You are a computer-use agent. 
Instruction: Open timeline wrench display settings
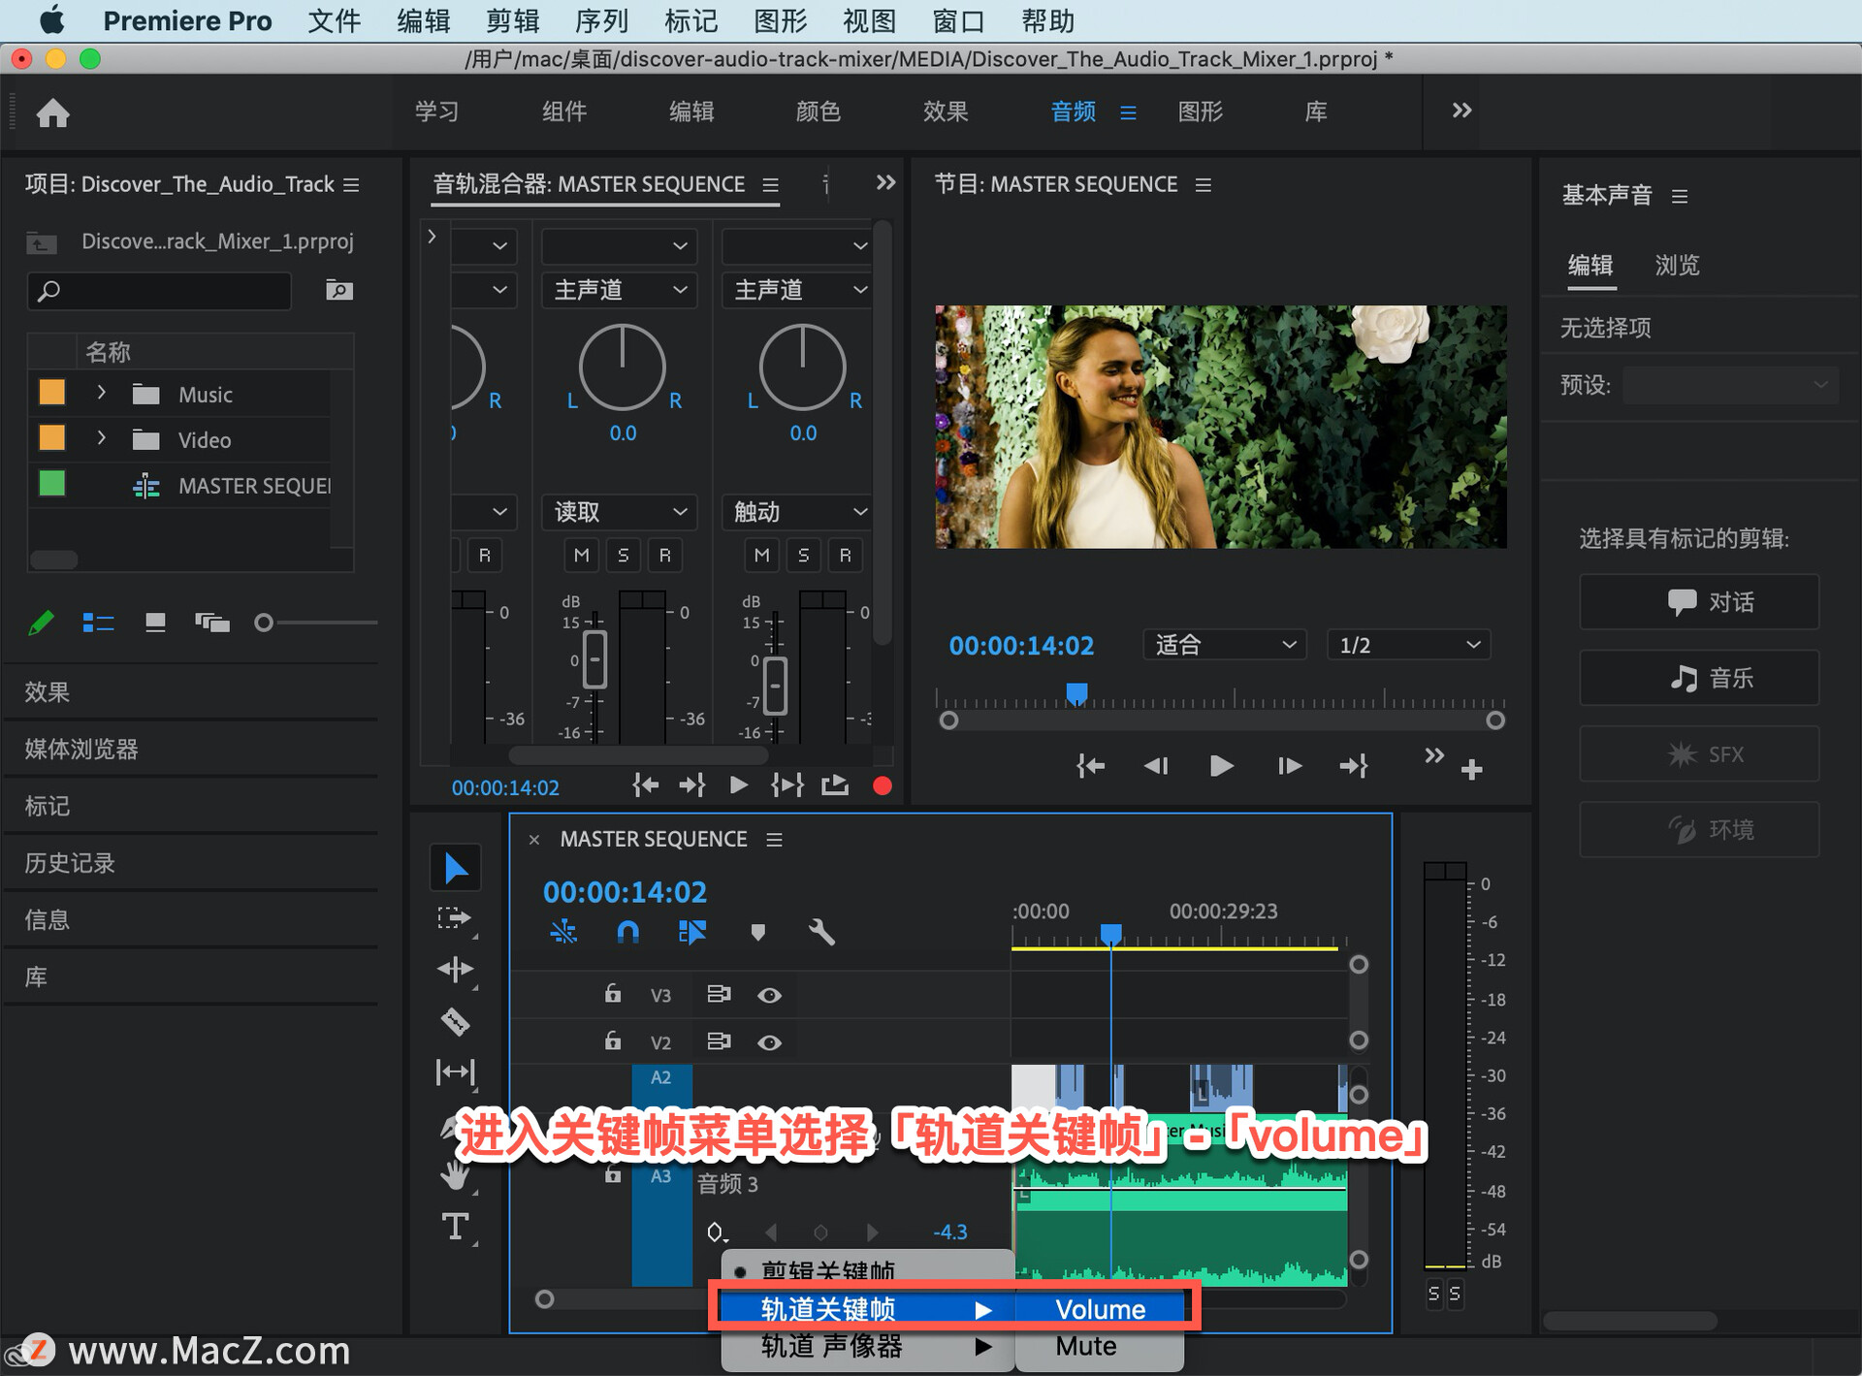[820, 932]
